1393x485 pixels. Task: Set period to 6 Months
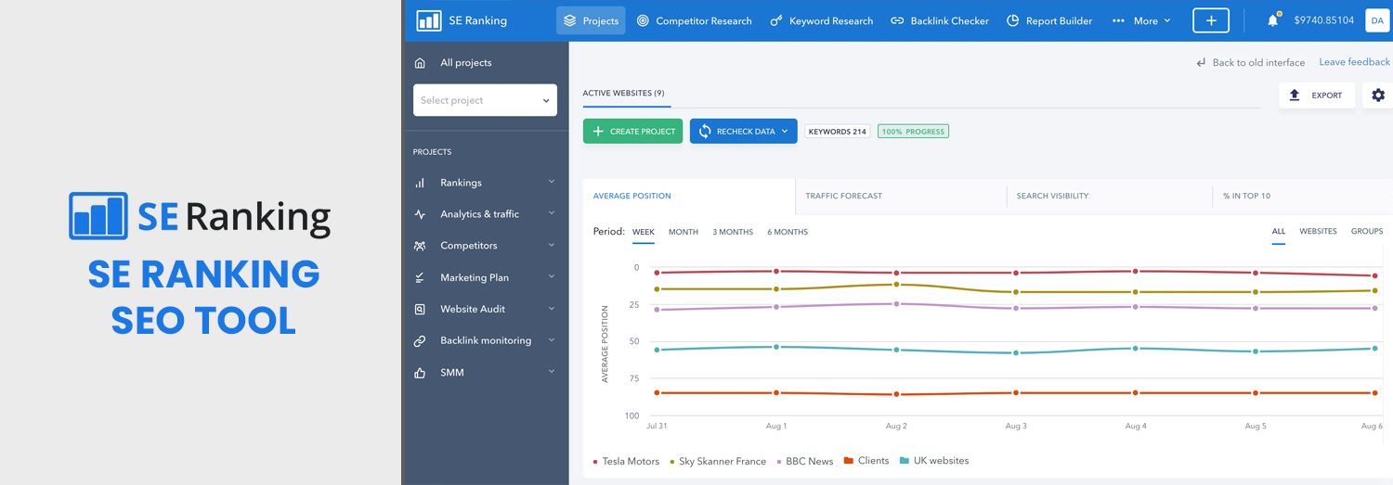click(788, 232)
